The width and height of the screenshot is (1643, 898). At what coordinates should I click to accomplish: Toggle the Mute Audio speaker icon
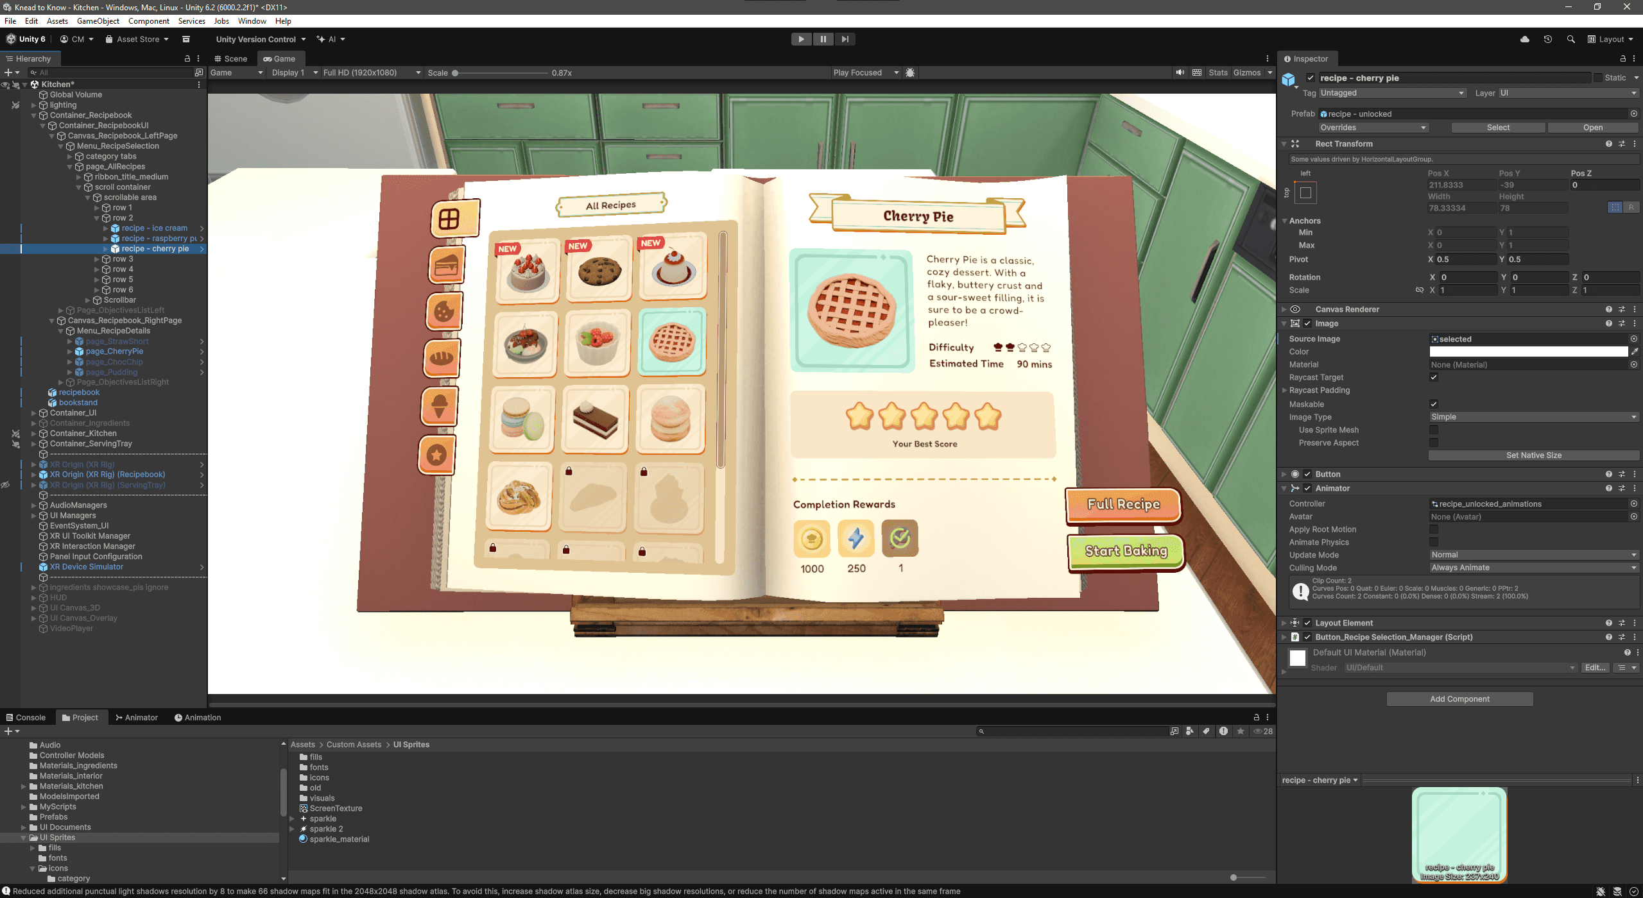pos(1180,72)
